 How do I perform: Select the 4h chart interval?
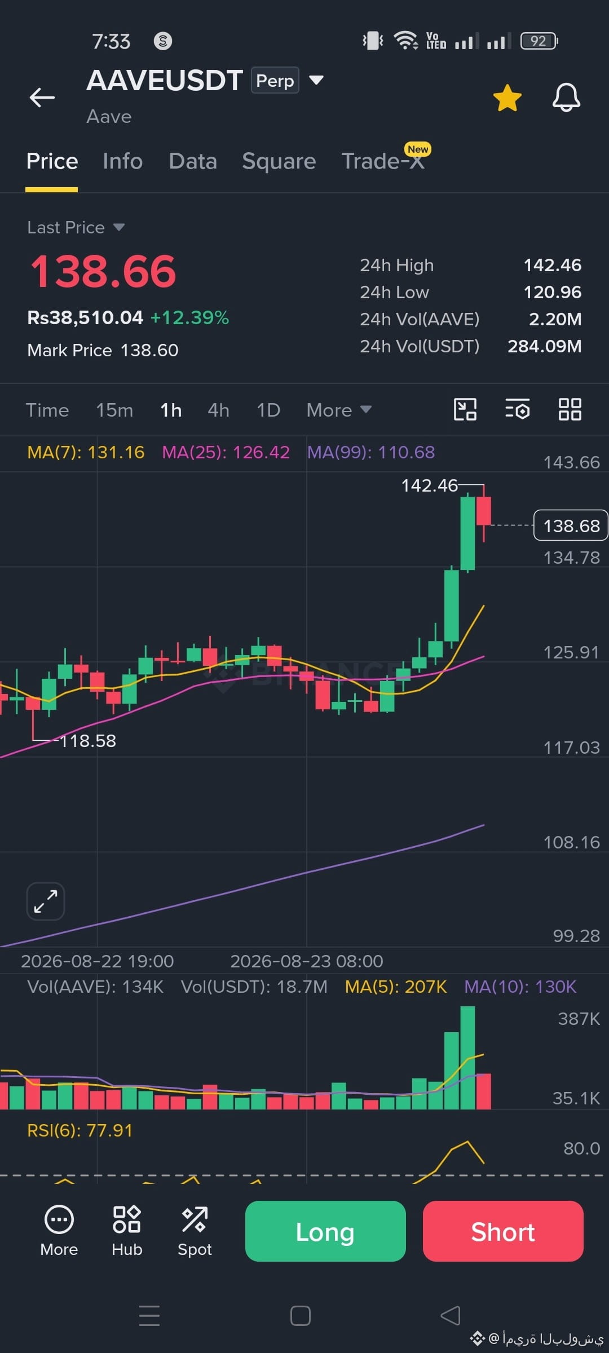pyautogui.click(x=218, y=410)
